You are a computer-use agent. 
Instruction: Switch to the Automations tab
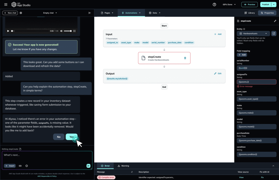(x=131, y=13)
